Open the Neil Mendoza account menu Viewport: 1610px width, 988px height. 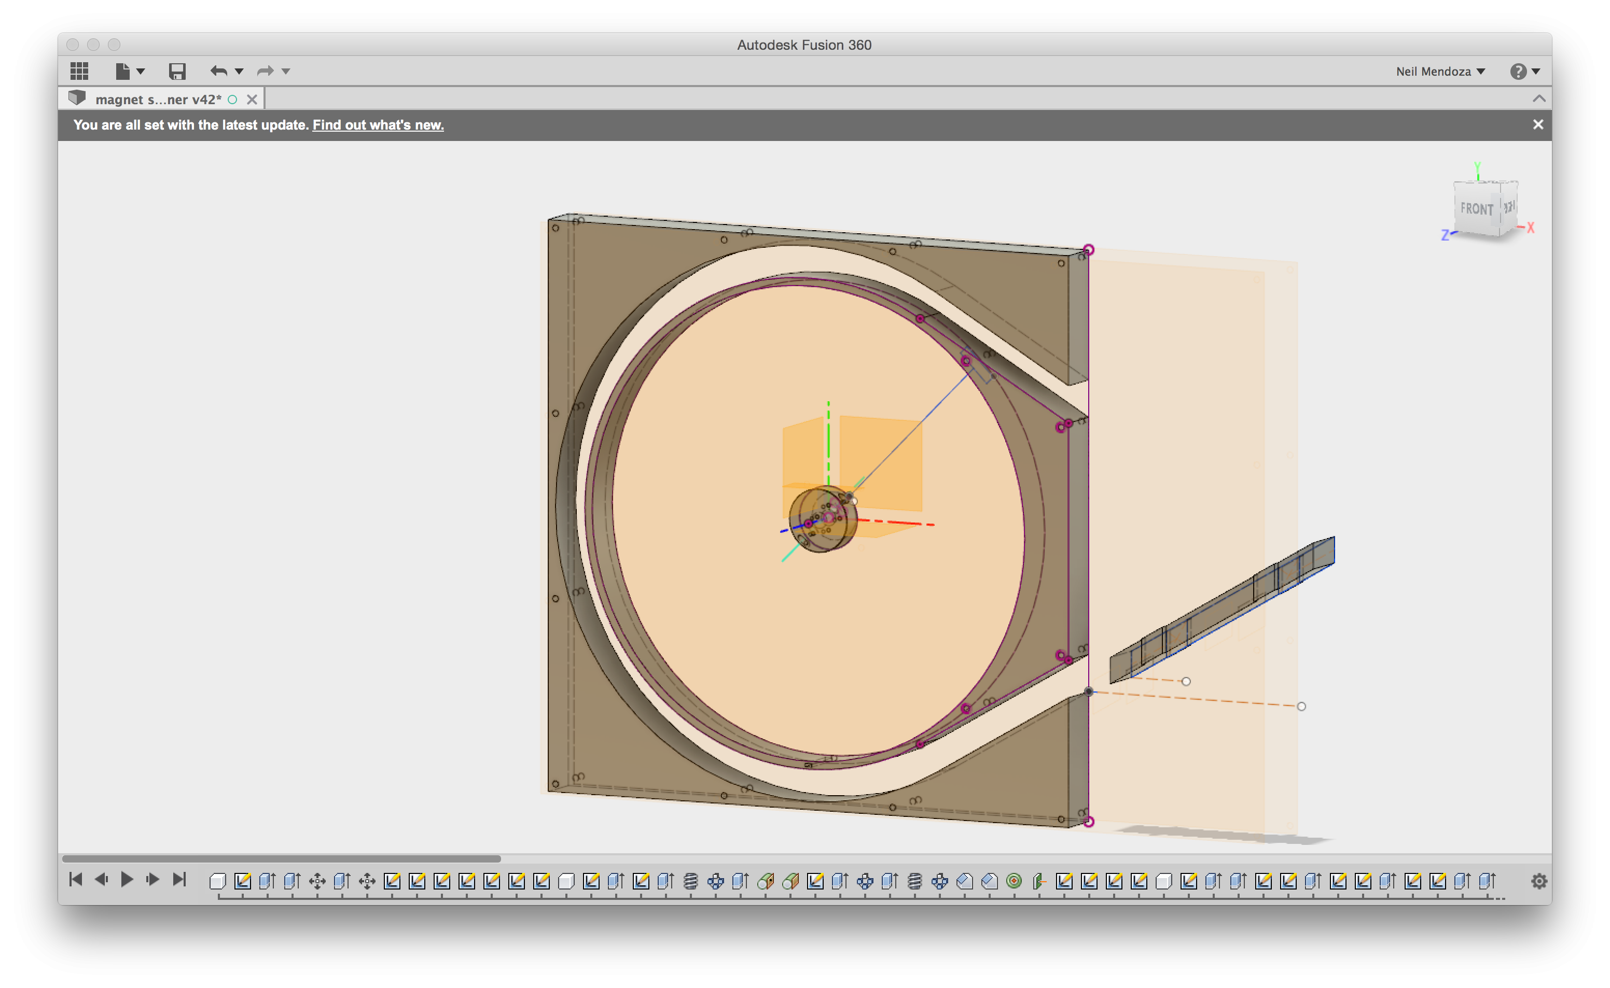(1440, 71)
